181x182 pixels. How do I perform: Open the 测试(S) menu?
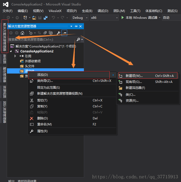pyautogui.click(x=172, y=11)
